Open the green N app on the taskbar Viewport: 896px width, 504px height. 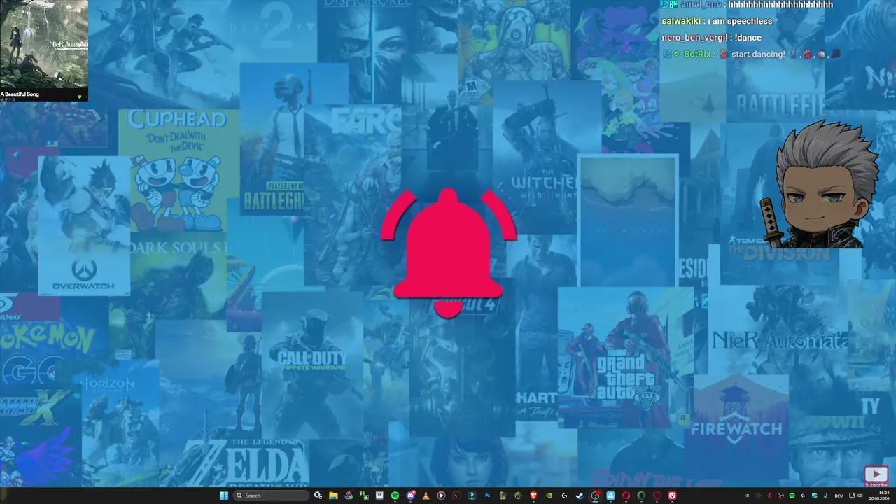pos(364,496)
